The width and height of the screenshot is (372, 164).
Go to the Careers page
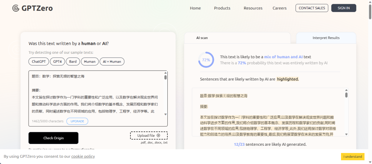(279, 8)
